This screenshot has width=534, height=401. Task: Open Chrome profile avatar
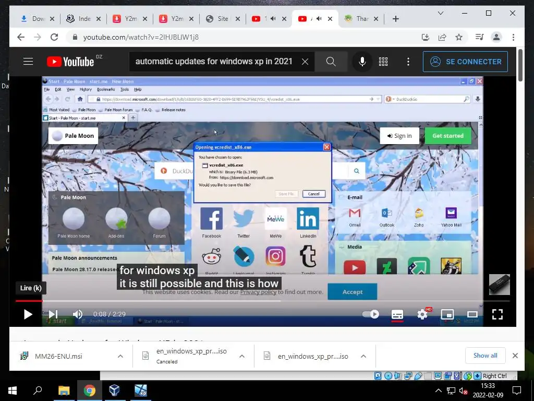click(496, 37)
